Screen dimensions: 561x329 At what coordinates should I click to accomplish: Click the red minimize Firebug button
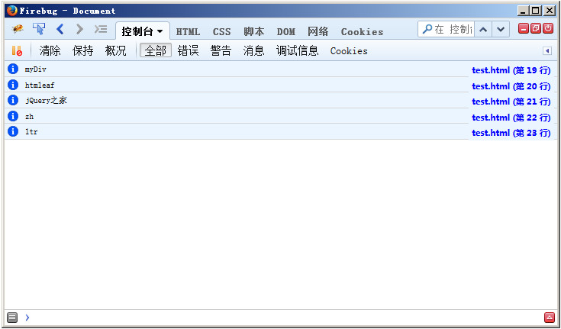tap(524, 29)
